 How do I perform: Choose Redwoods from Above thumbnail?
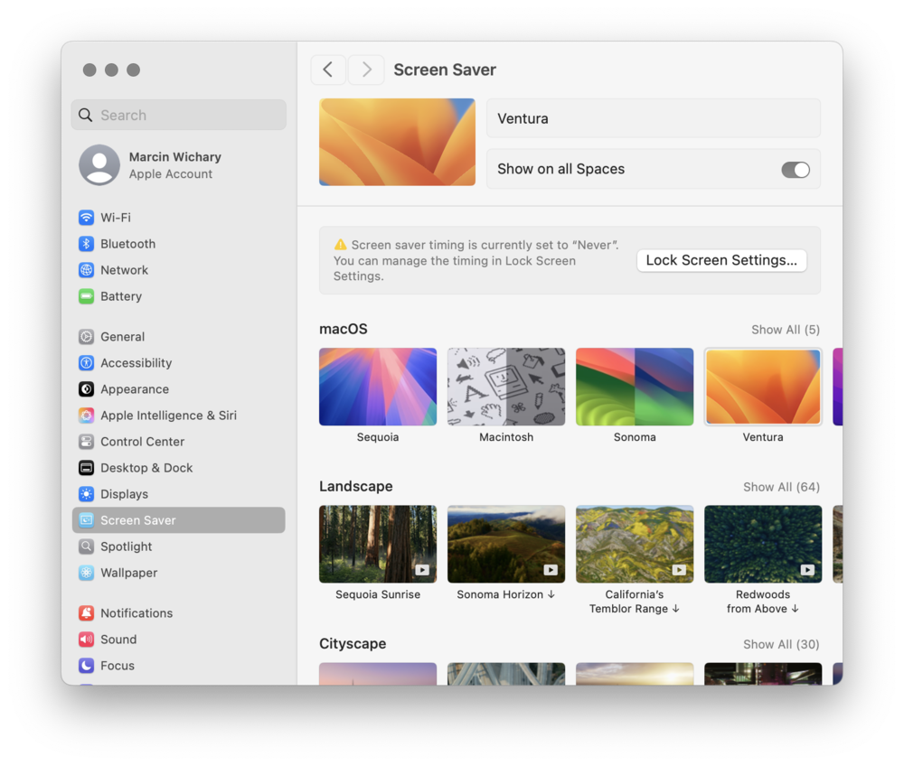coord(763,544)
